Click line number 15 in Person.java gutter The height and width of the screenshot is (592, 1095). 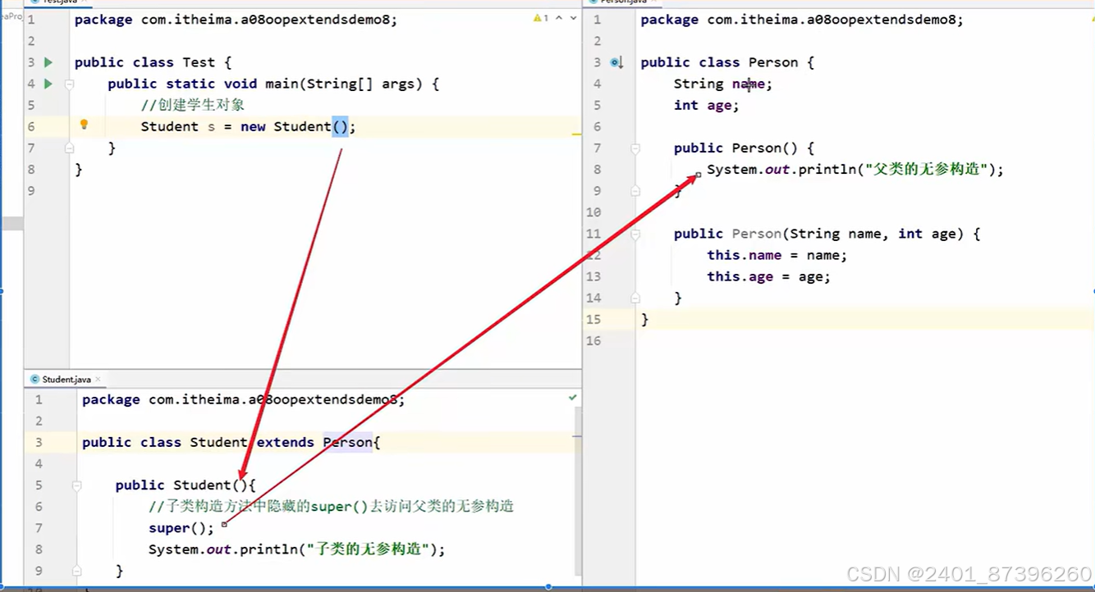click(x=593, y=319)
